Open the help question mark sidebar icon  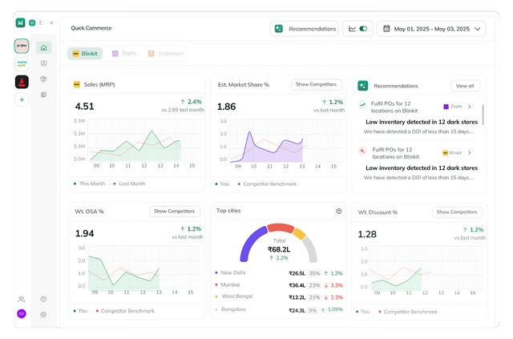coord(43,299)
